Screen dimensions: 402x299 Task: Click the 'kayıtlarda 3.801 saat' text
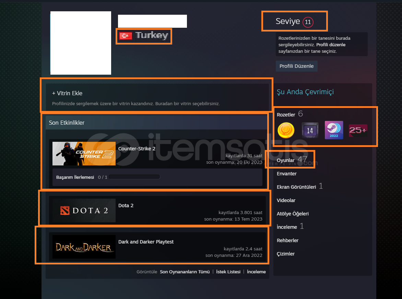coord(240,212)
